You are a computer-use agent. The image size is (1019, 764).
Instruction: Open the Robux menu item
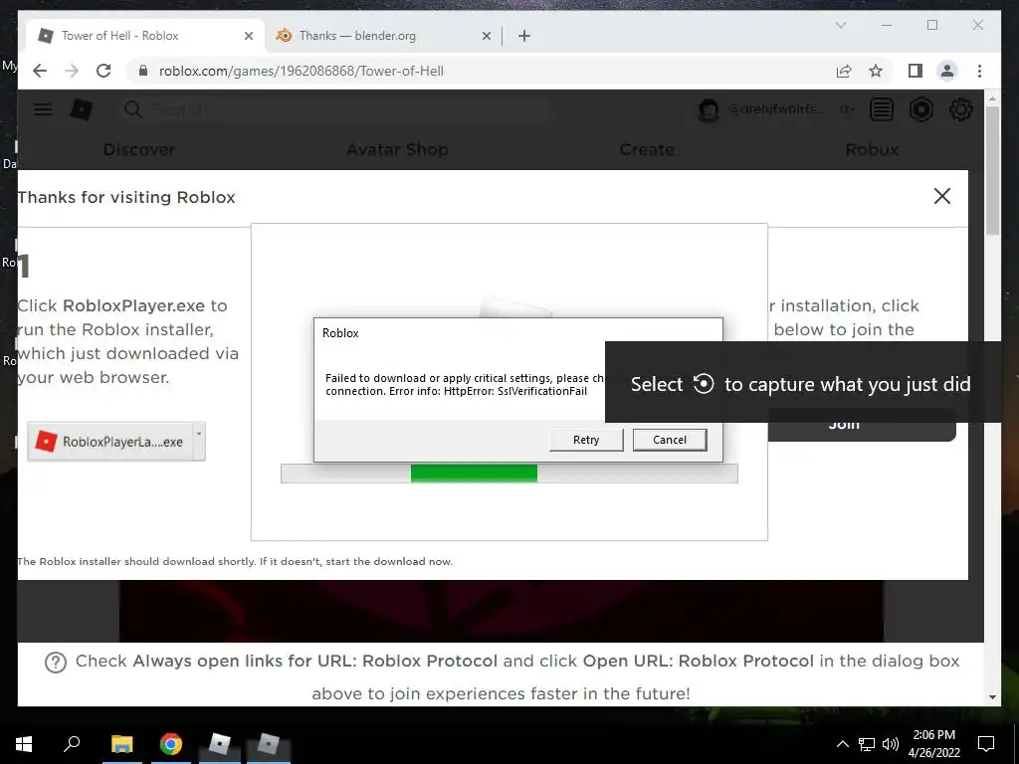pyautogui.click(x=872, y=149)
